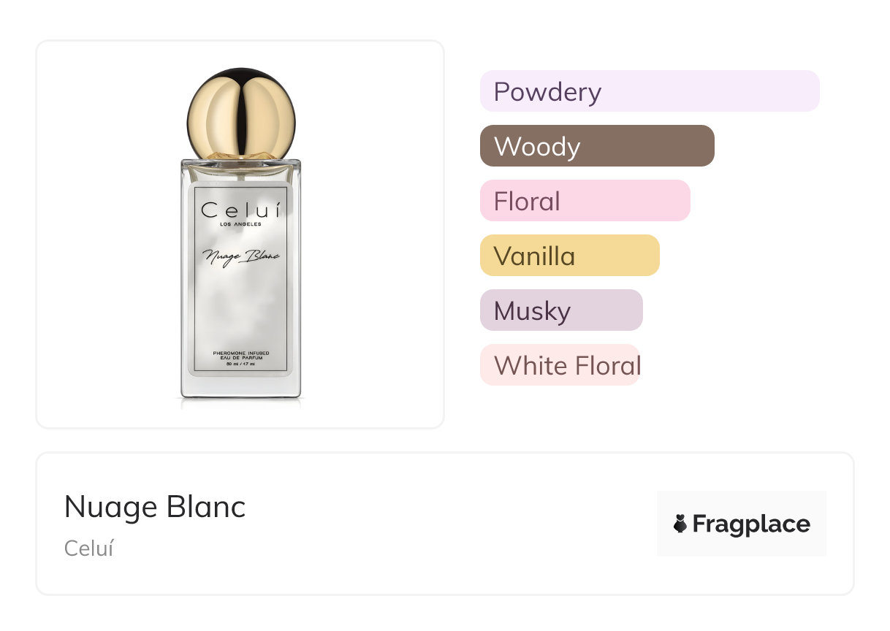This screenshot has width=890, height=631.
Task: Open the Nuage Blanc fragrance title
Action: coord(155,507)
